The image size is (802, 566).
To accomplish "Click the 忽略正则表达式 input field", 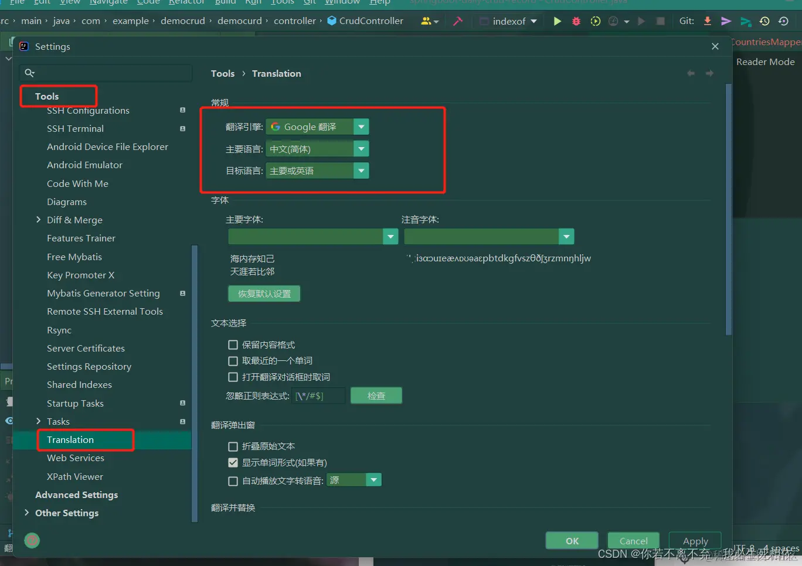I will (319, 396).
